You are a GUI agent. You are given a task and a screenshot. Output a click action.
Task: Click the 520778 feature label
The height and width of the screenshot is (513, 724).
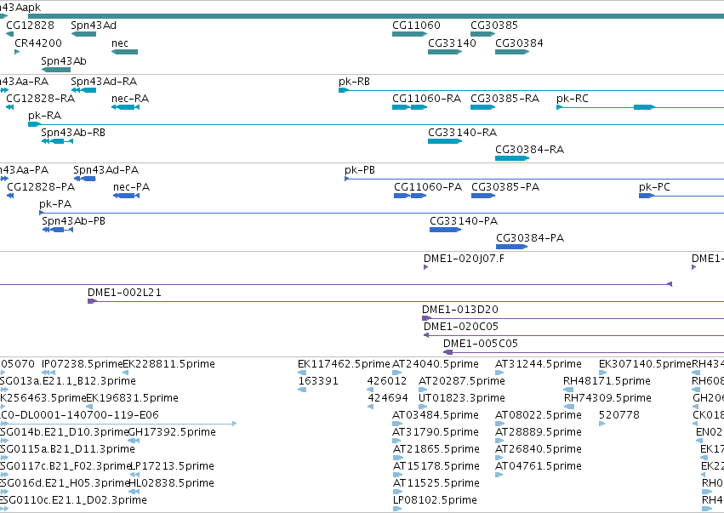619,415
